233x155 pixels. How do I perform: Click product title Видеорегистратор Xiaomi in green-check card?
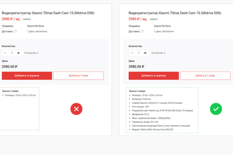[175, 13]
